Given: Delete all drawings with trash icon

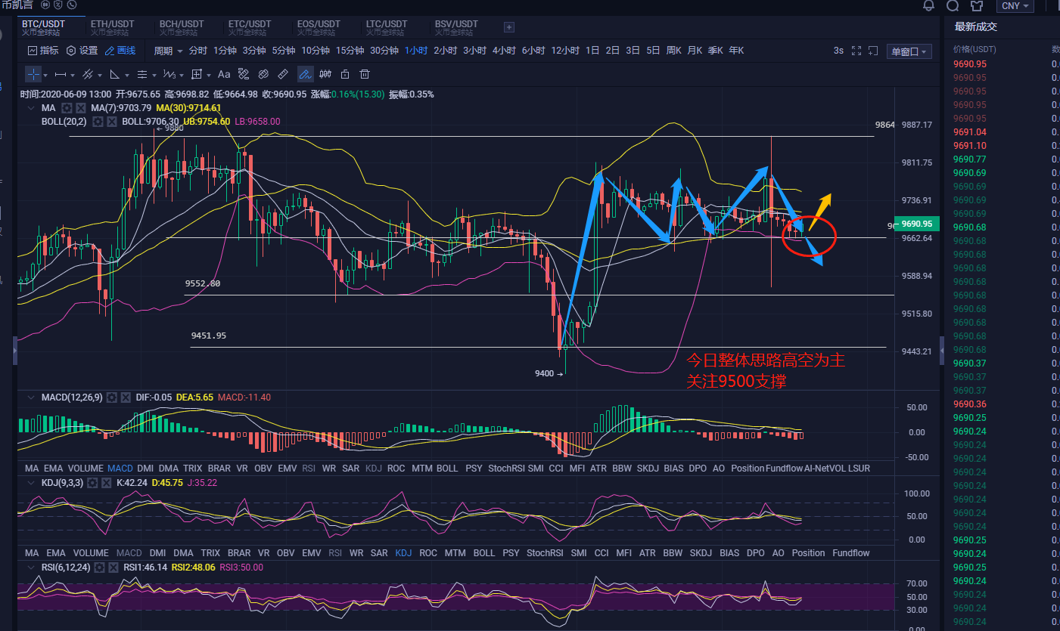Looking at the screenshot, I should point(365,74).
